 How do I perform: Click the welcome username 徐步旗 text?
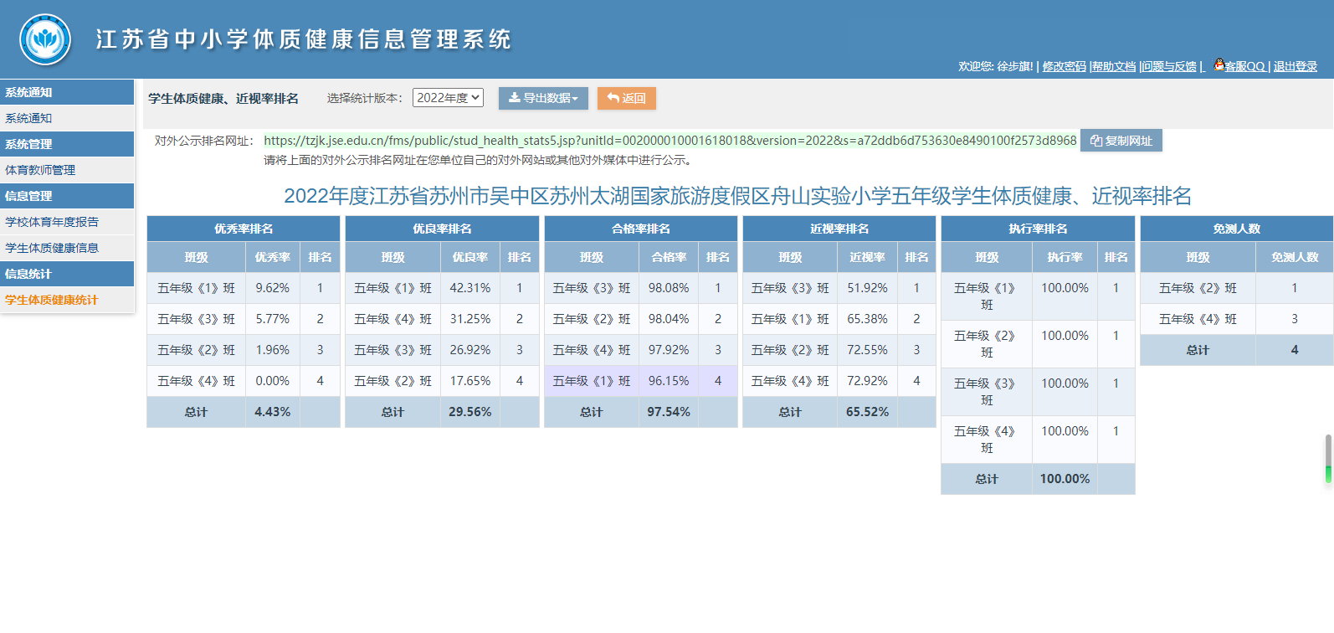click(x=1014, y=66)
